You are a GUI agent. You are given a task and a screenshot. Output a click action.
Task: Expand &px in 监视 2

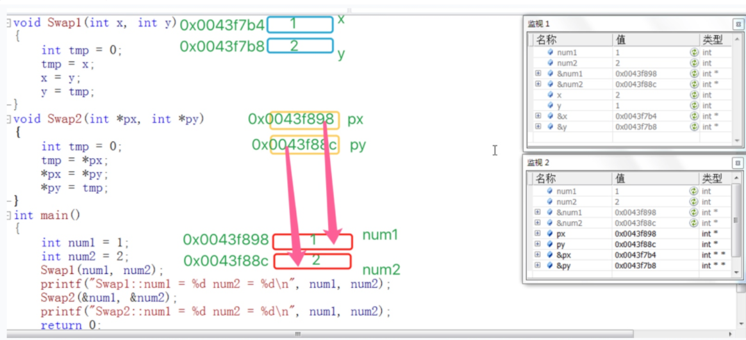538,255
